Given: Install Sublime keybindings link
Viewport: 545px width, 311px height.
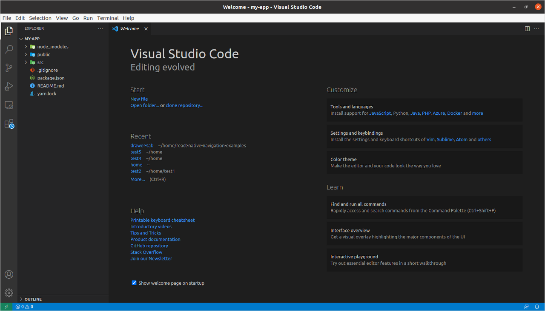Looking at the screenshot, I should [x=445, y=139].
